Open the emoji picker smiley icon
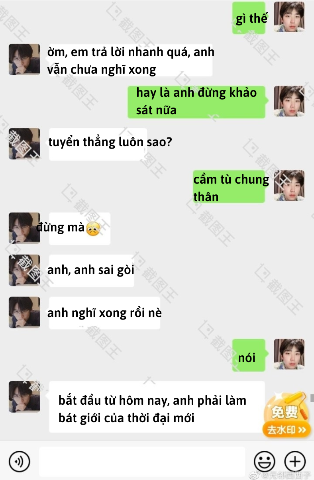Screen dimensions: 314x480 point(265,462)
